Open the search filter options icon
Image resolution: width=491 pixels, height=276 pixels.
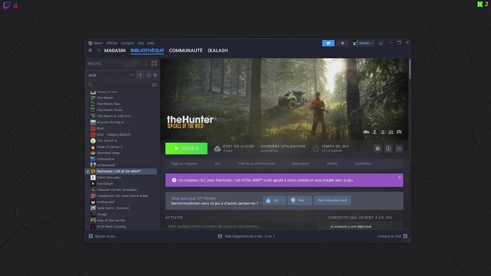coord(154,84)
